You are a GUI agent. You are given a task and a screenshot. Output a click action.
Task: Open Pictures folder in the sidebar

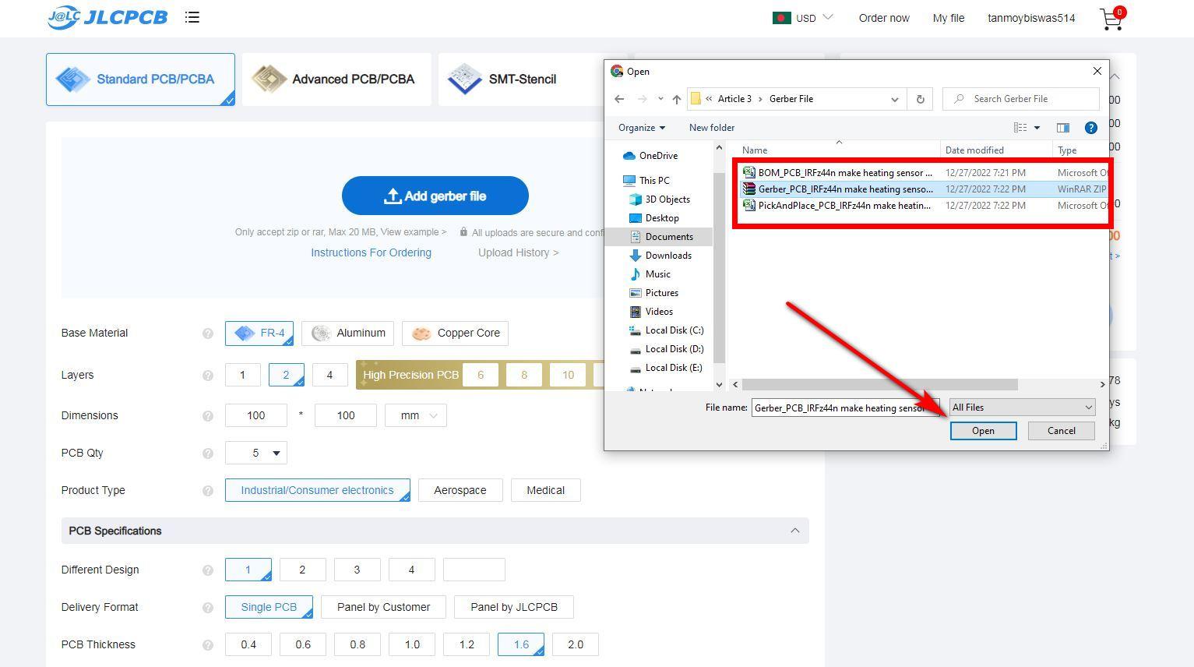tap(653, 293)
